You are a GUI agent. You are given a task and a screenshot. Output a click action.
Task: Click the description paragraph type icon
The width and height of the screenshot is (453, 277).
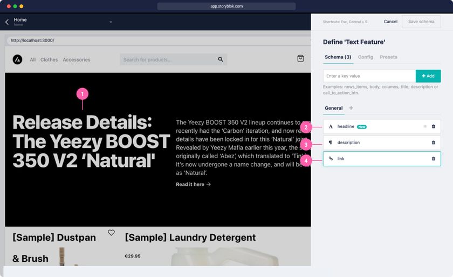[x=331, y=143]
